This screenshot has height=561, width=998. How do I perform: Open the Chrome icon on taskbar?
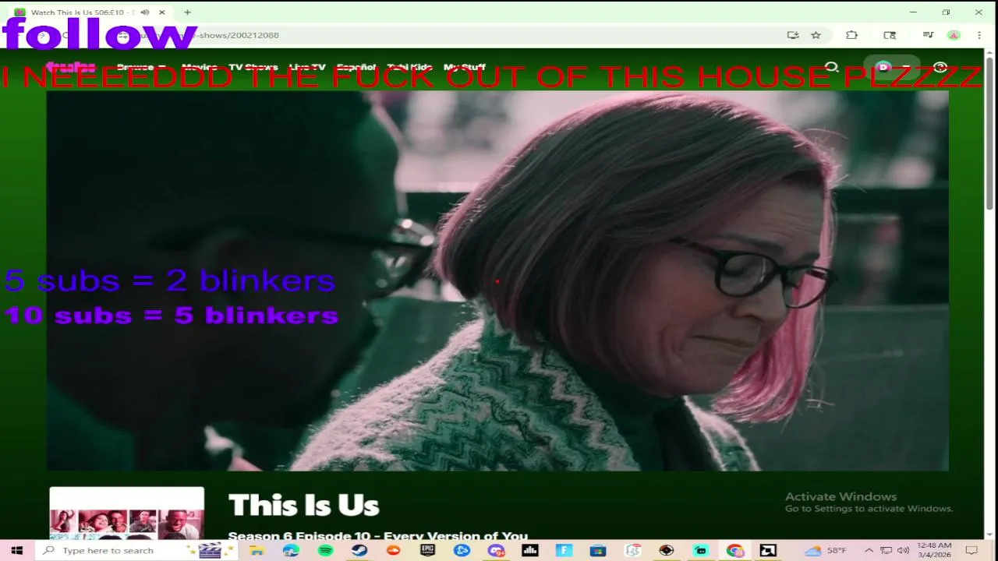point(734,550)
